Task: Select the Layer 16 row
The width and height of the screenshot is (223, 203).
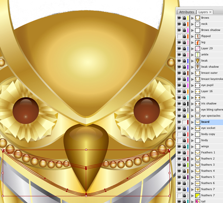Action: (207, 91)
